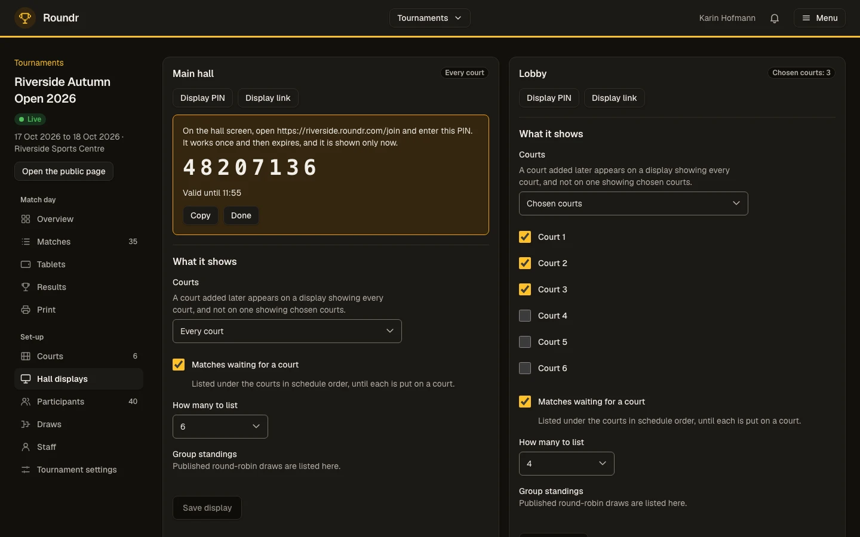
Task: Go to Participants in the sidebar
Action: pyautogui.click(x=79, y=402)
